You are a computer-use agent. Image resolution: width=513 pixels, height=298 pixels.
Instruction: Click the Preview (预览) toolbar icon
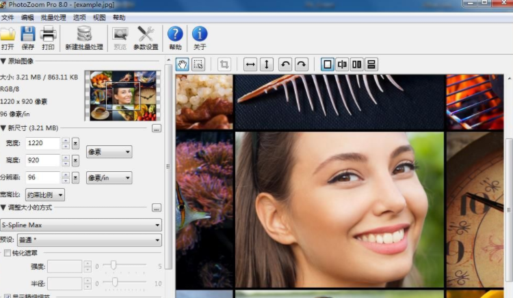click(120, 34)
